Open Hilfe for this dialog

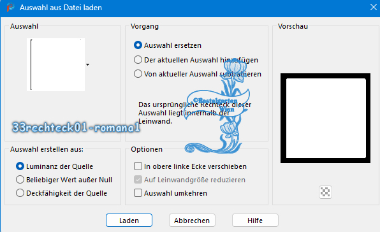[x=255, y=221]
